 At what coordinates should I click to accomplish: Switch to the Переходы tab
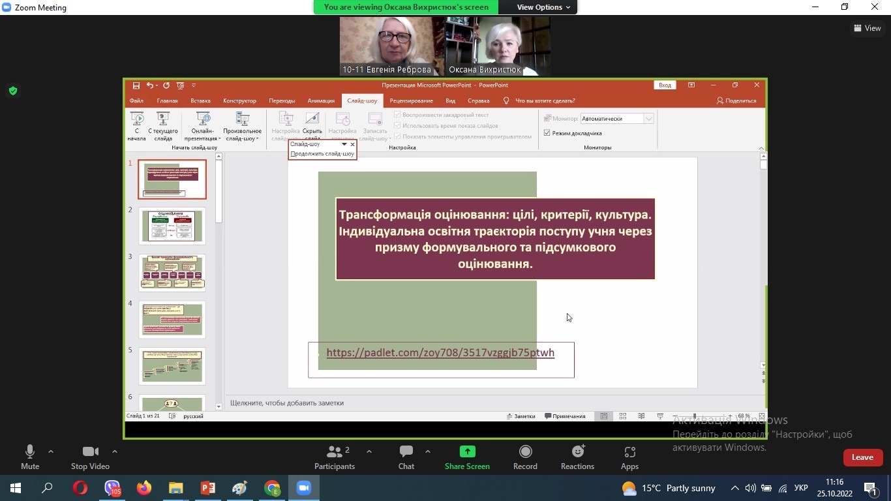pos(282,101)
